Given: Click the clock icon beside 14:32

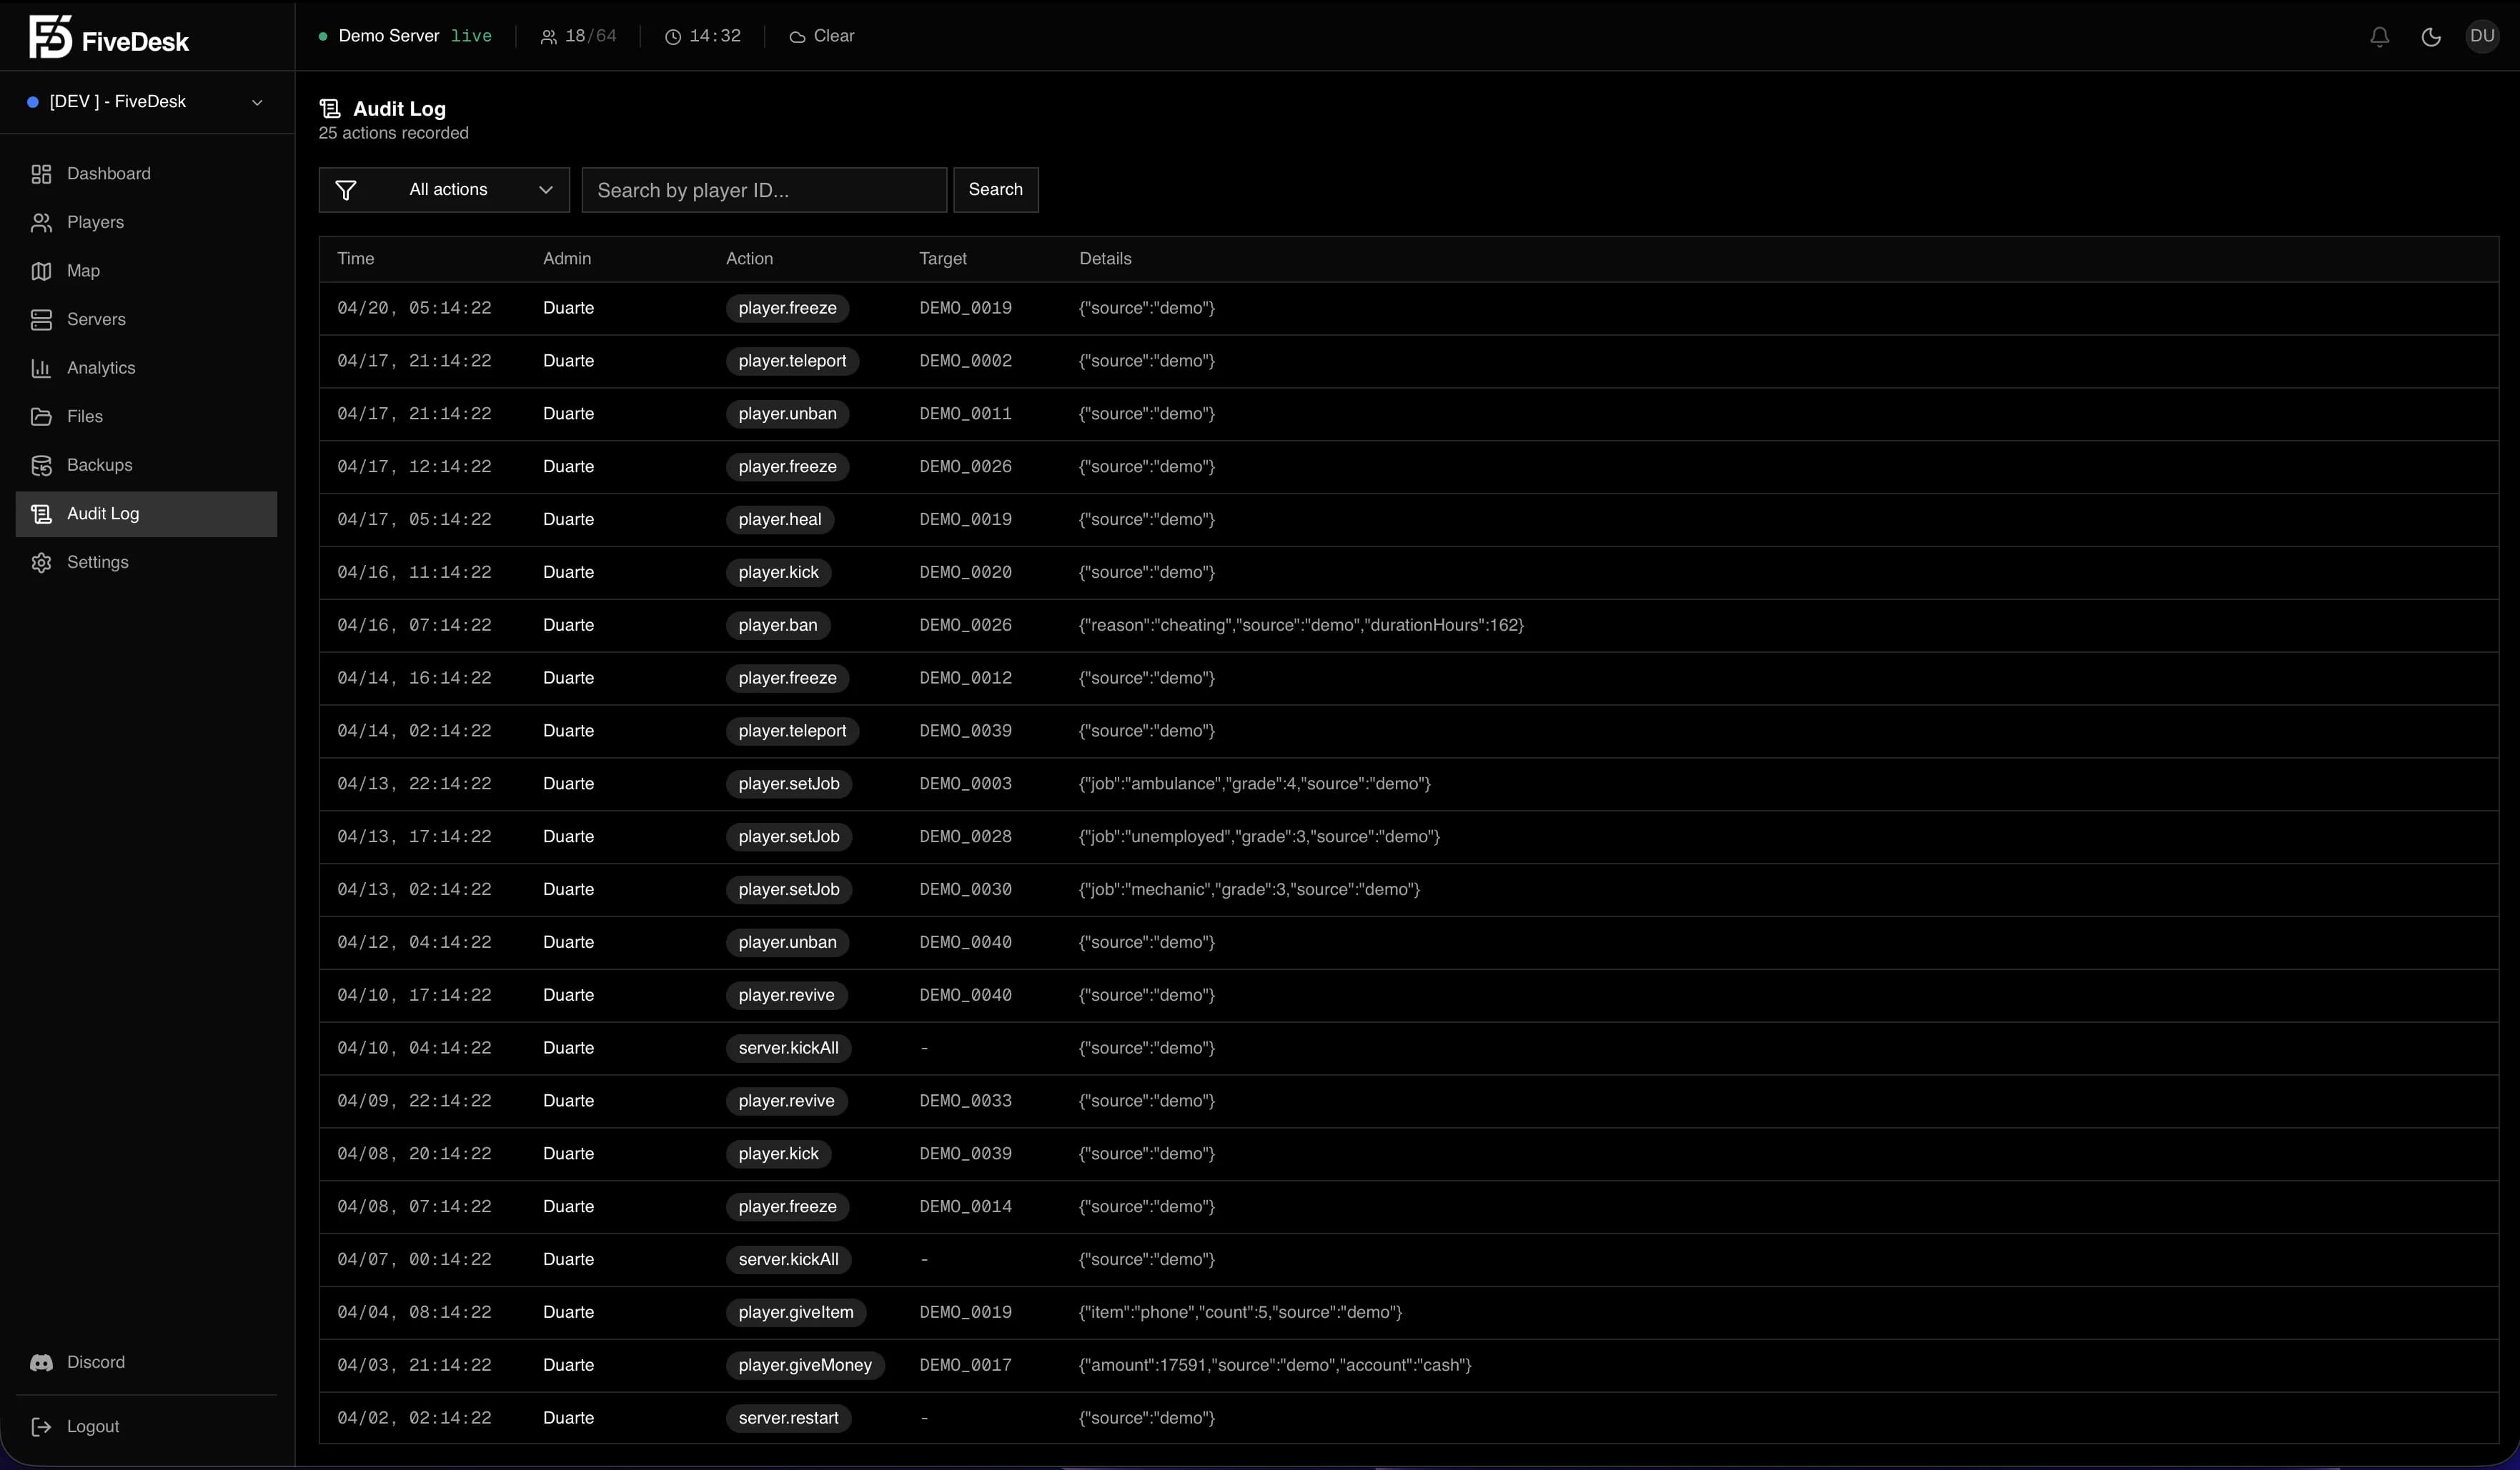Looking at the screenshot, I should (x=673, y=37).
